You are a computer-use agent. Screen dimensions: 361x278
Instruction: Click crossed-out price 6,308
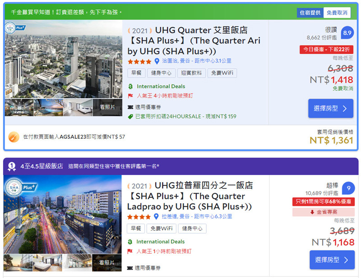(340, 68)
